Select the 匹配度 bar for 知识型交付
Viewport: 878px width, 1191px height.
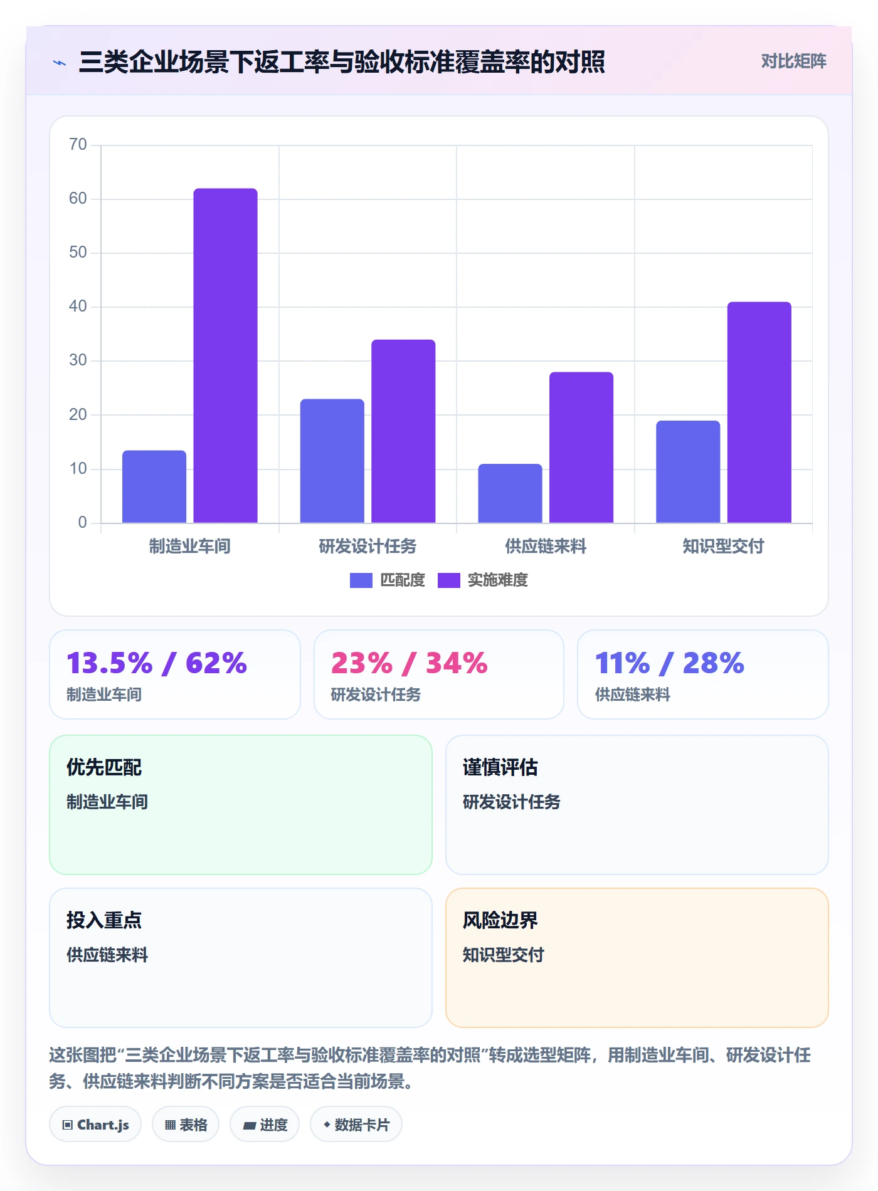688,471
